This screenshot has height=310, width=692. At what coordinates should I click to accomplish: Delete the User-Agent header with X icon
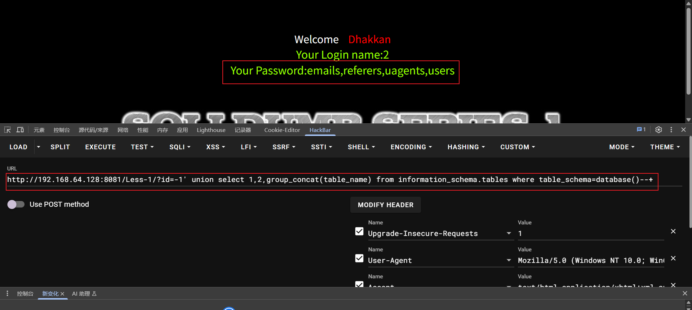point(673,258)
